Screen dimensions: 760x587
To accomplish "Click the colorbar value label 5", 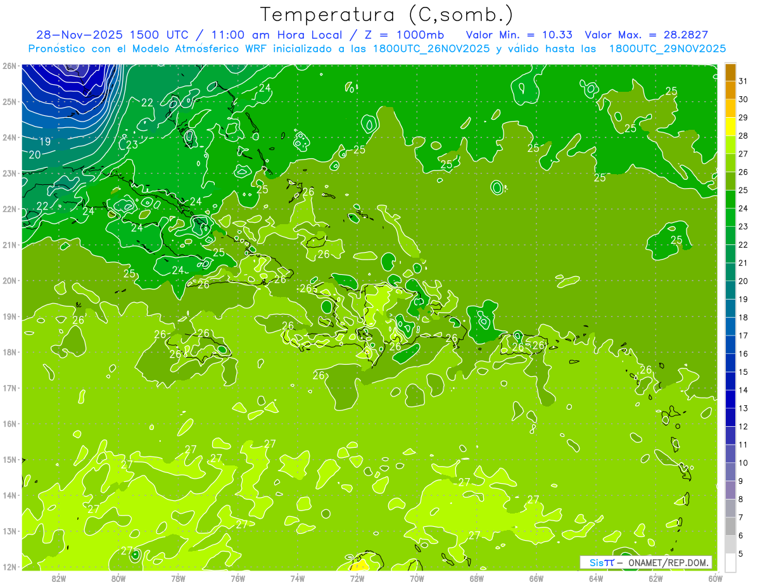I will [741, 554].
